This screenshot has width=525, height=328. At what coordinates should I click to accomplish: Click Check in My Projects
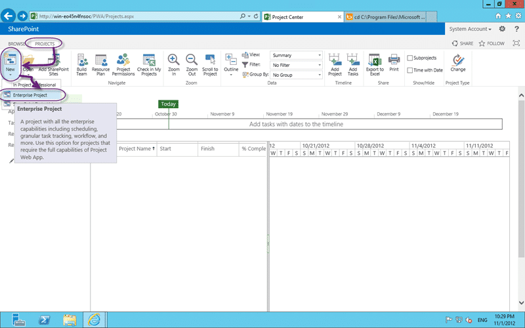[x=149, y=65]
